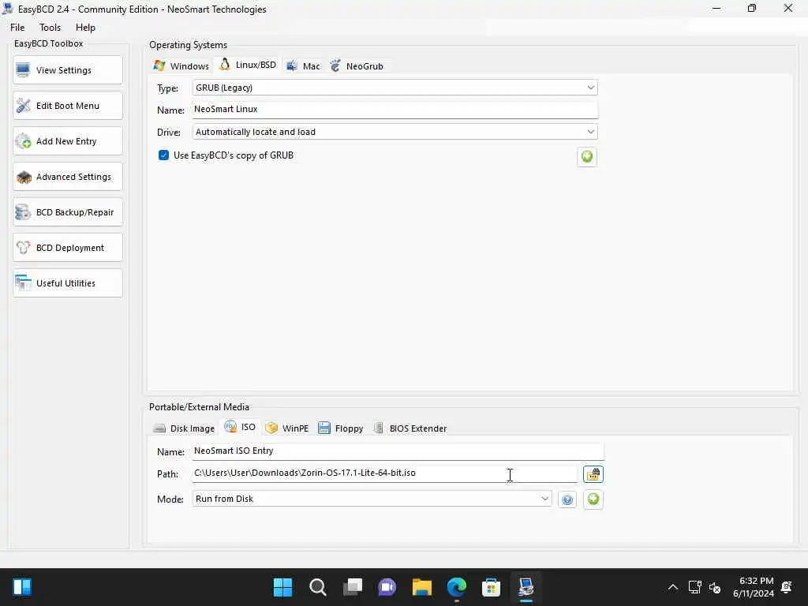Screen dimensions: 808x606
Task: Show hidden system tray icons
Action: coord(673,587)
